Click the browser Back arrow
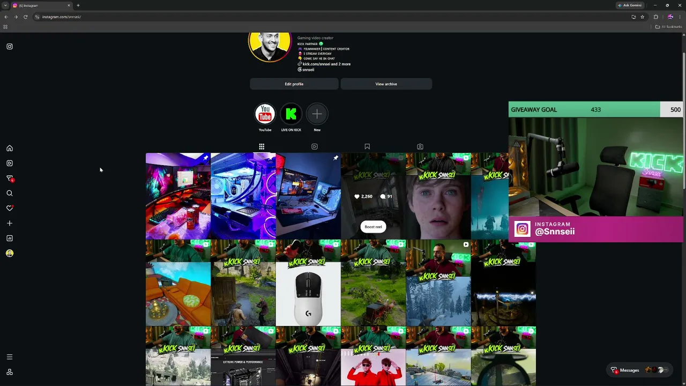Image resolution: width=686 pixels, height=386 pixels. pyautogui.click(x=6, y=17)
